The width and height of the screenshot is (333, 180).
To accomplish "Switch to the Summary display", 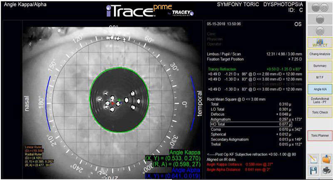I will coord(320,66).
